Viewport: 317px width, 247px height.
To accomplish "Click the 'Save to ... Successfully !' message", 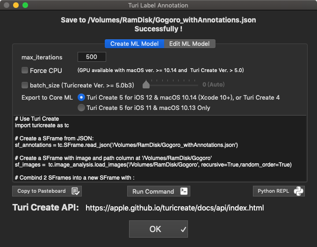I will pyautogui.click(x=158, y=24).
